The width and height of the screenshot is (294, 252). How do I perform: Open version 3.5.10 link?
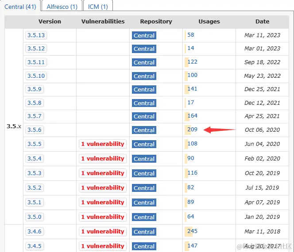pyautogui.click(x=36, y=76)
